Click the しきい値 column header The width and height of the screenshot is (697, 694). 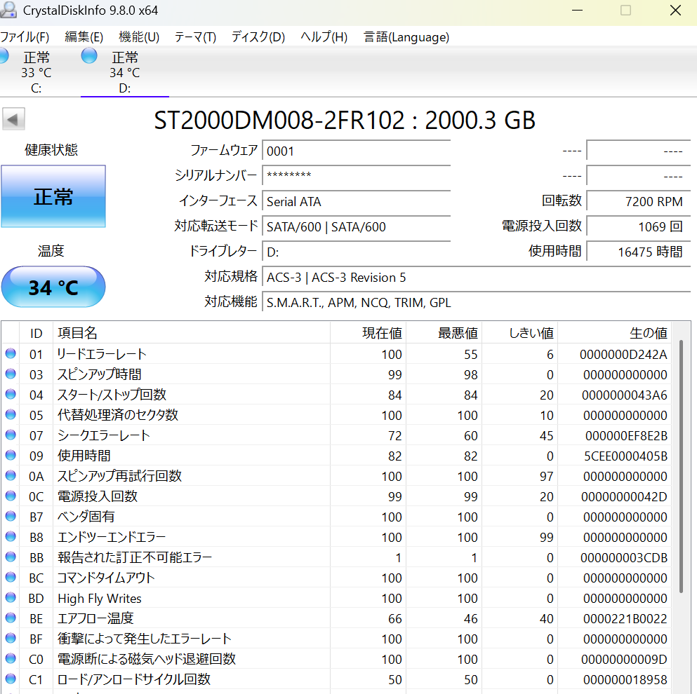click(520, 333)
